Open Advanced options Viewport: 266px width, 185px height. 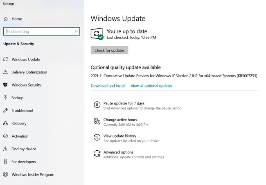click(118, 152)
